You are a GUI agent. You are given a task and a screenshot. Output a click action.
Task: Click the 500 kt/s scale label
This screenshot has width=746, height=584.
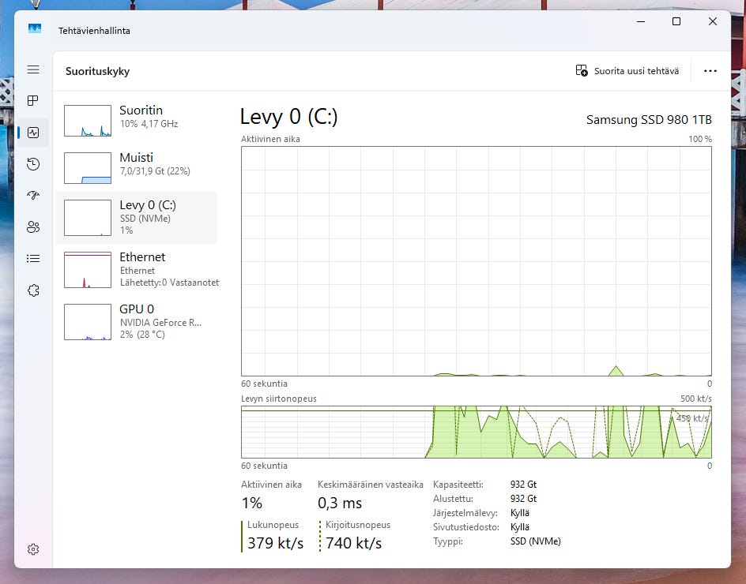point(696,399)
